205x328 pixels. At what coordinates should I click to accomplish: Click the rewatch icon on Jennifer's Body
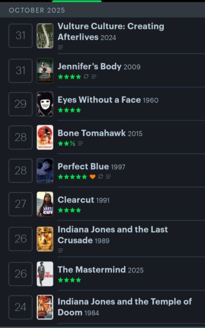(86, 77)
